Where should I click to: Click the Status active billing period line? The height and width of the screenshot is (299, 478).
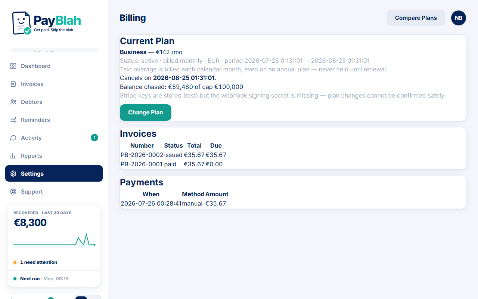(x=245, y=61)
